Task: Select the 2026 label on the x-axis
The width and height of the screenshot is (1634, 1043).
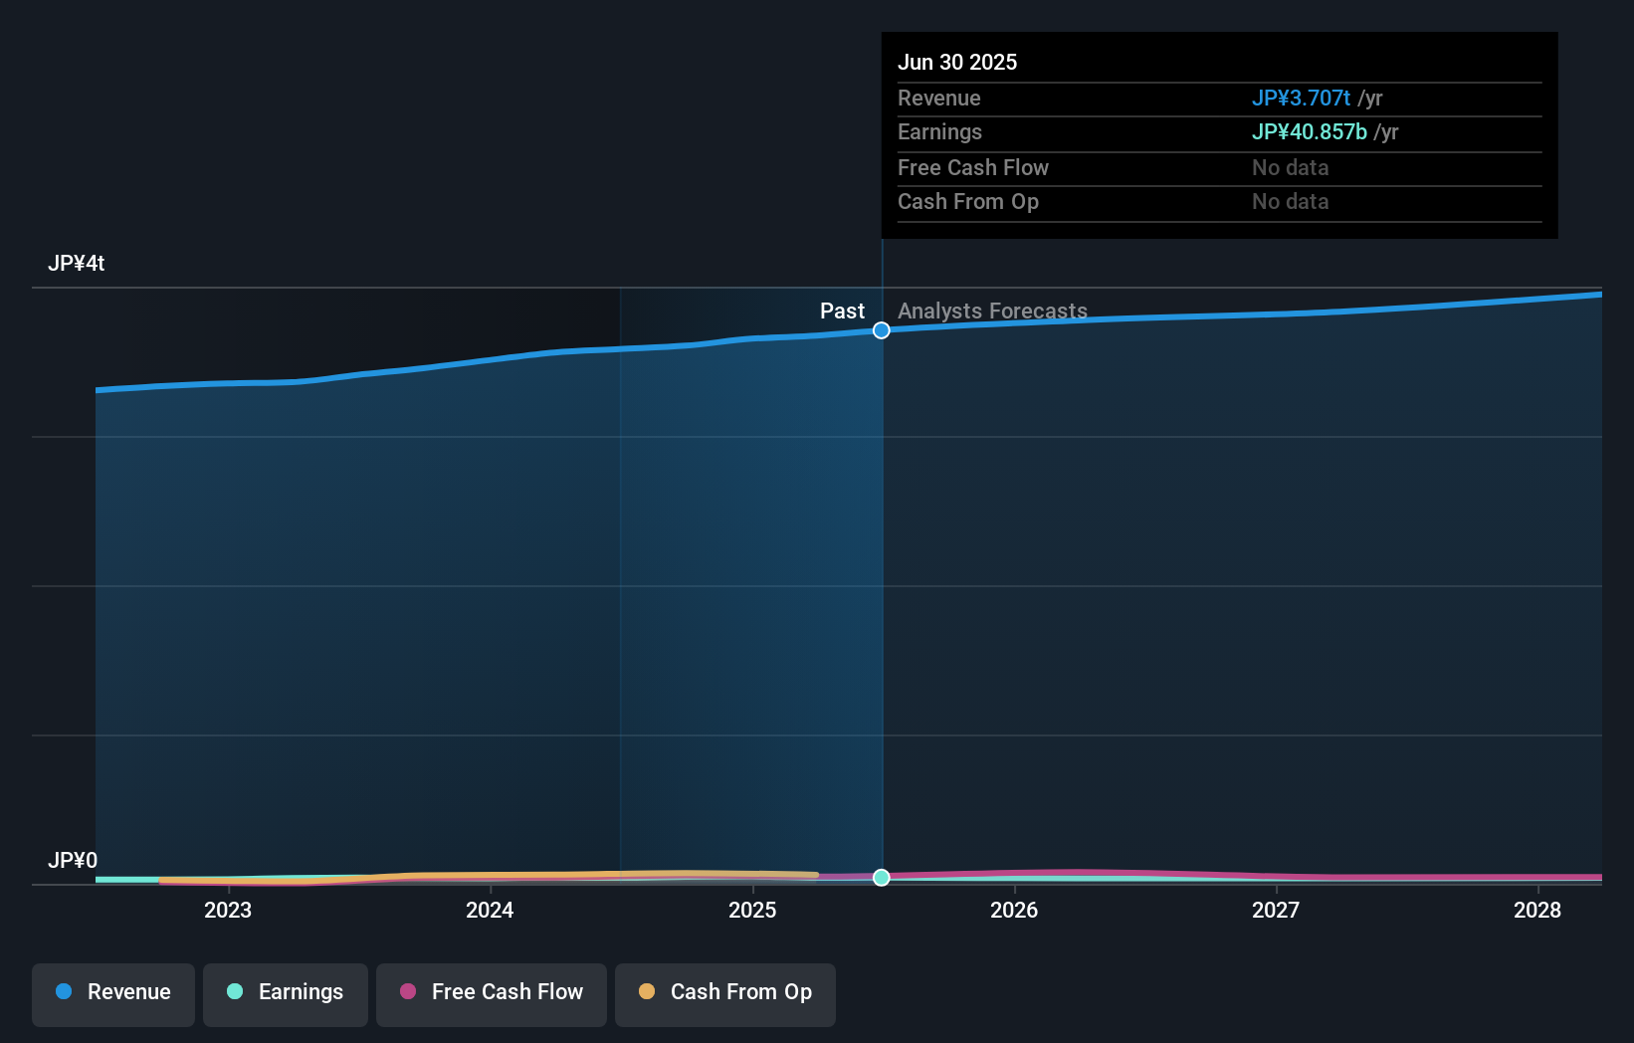Action: tap(1014, 910)
